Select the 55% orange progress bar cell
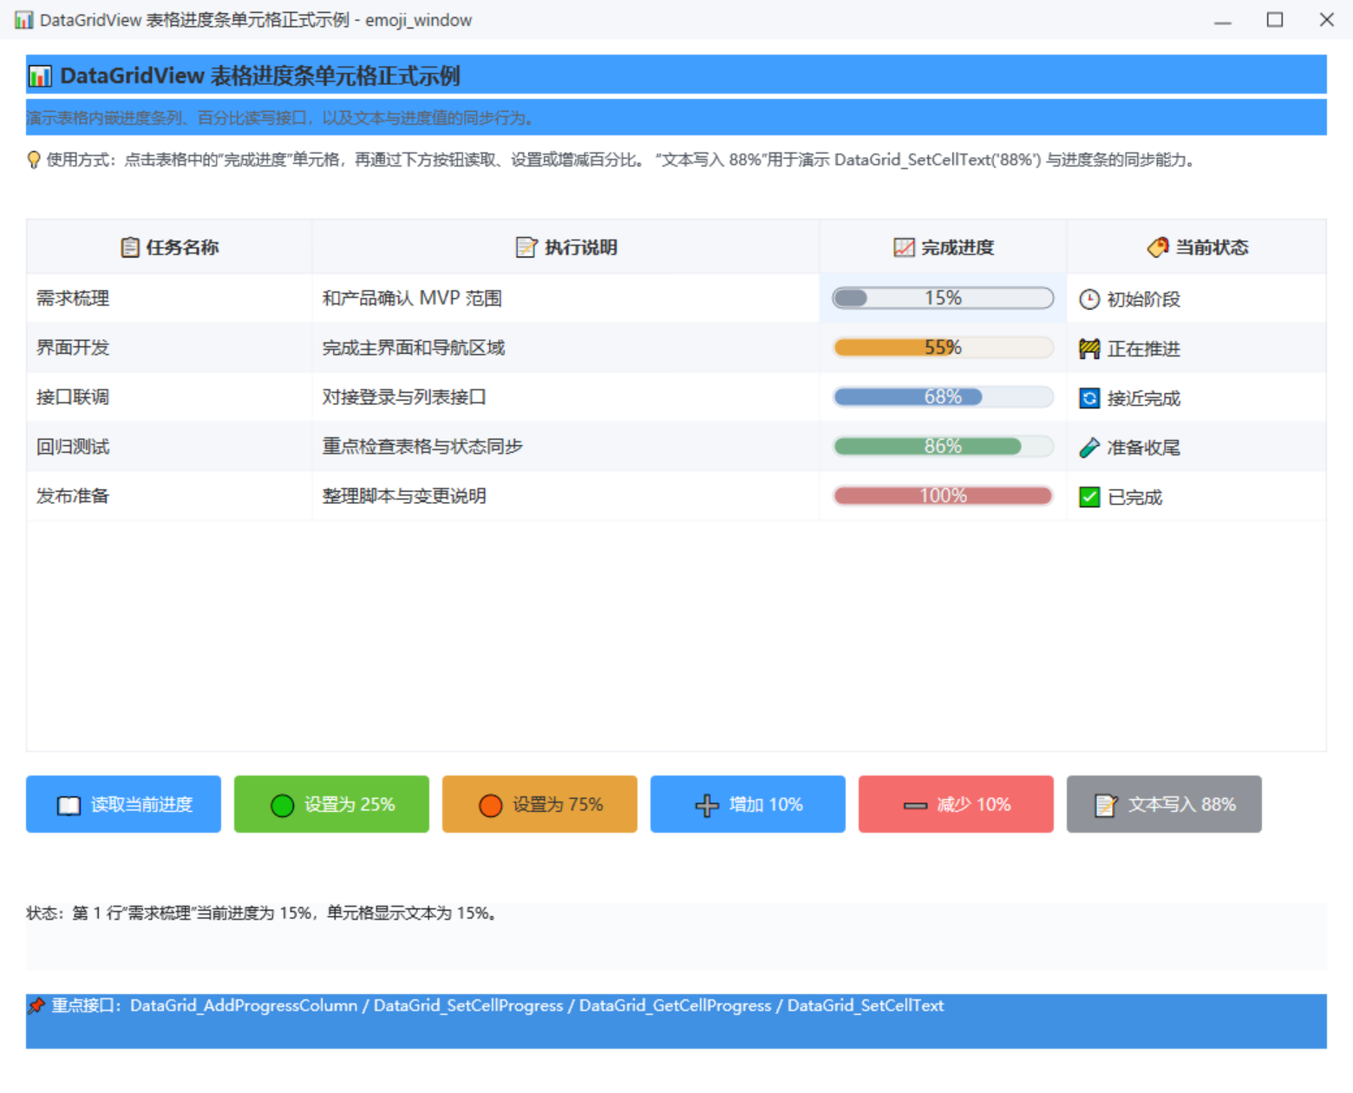Viewport: 1353px width, 1093px height. [x=943, y=348]
